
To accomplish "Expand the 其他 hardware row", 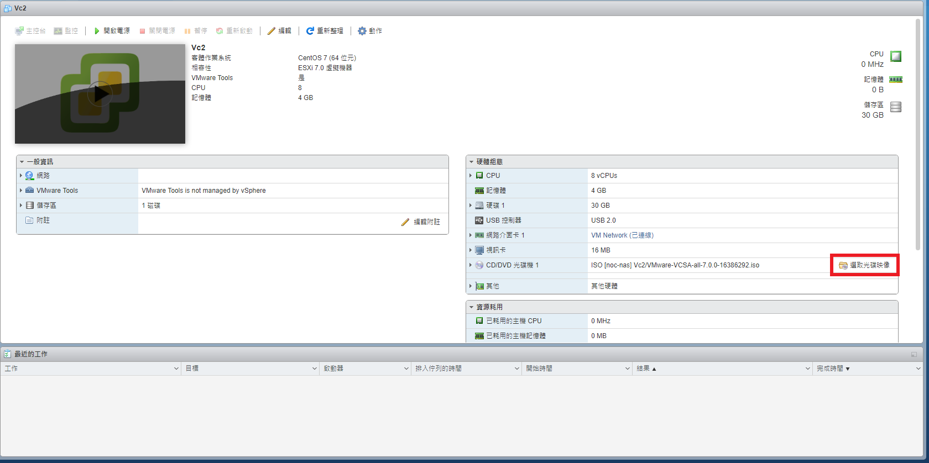I will point(471,286).
